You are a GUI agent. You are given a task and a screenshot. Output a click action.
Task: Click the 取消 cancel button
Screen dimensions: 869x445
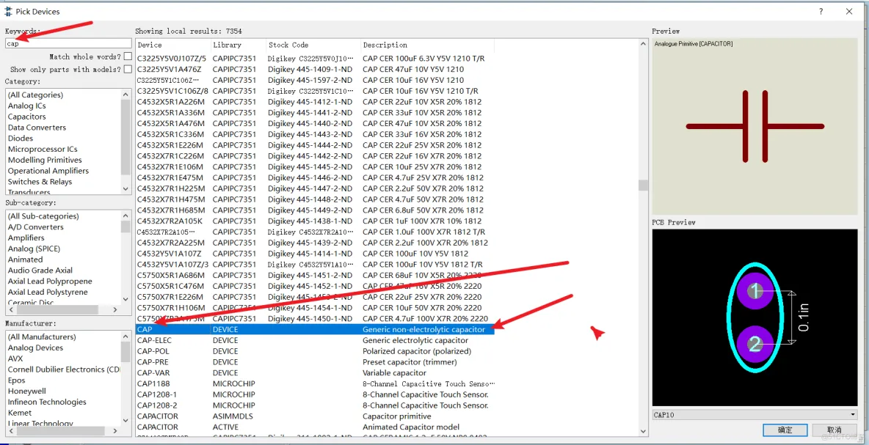tap(834, 430)
